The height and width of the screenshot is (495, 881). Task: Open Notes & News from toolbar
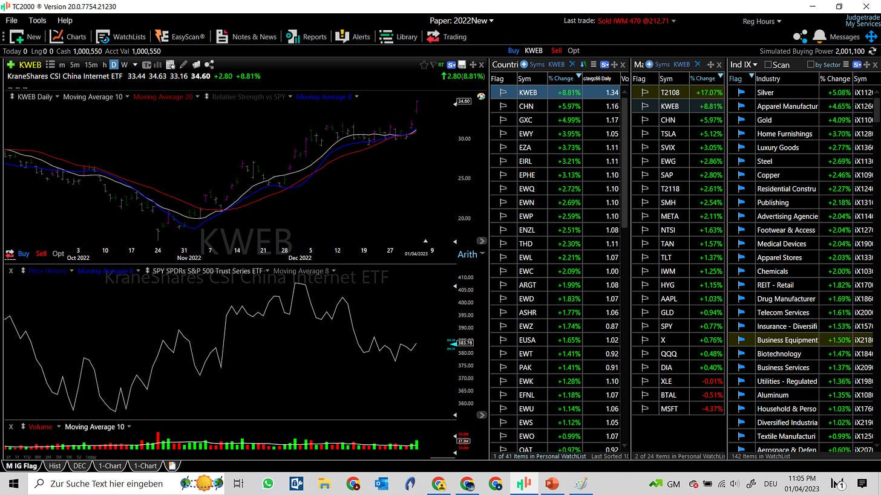(x=246, y=36)
